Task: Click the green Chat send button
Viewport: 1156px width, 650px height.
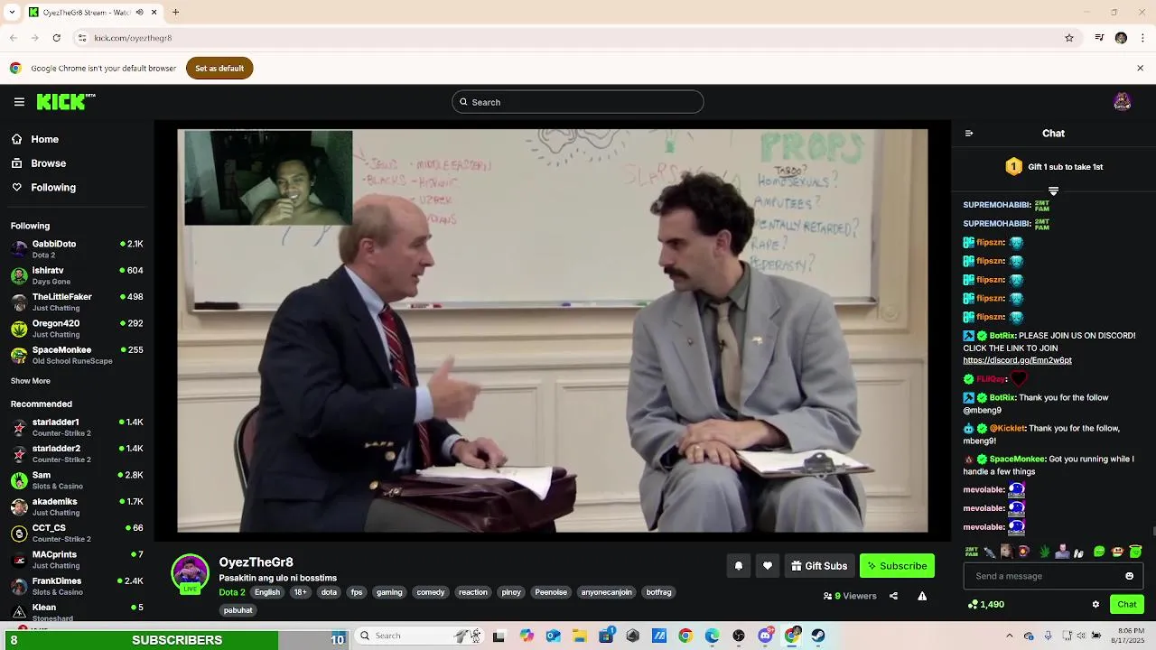Action: coord(1127,605)
